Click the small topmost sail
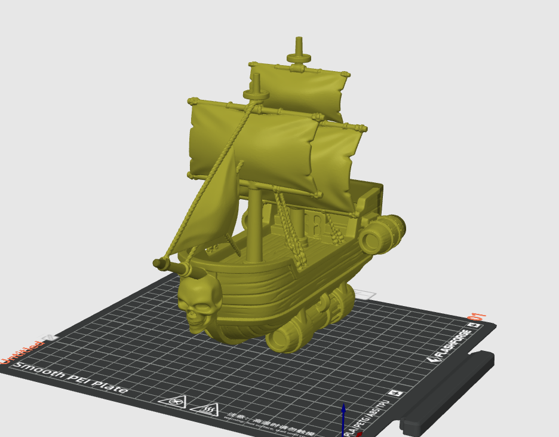Viewport: 559px width, 437px height. point(299,90)
